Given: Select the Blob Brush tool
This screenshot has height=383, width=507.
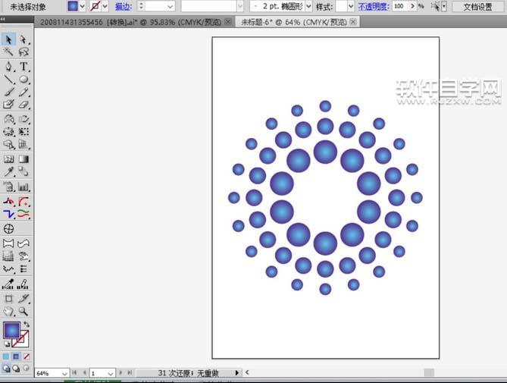Looking at the screenshot, I should pos(8,104).
